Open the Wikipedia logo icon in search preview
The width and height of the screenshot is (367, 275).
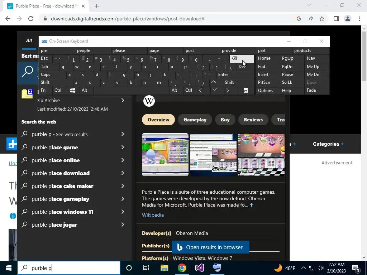[149, 101]
